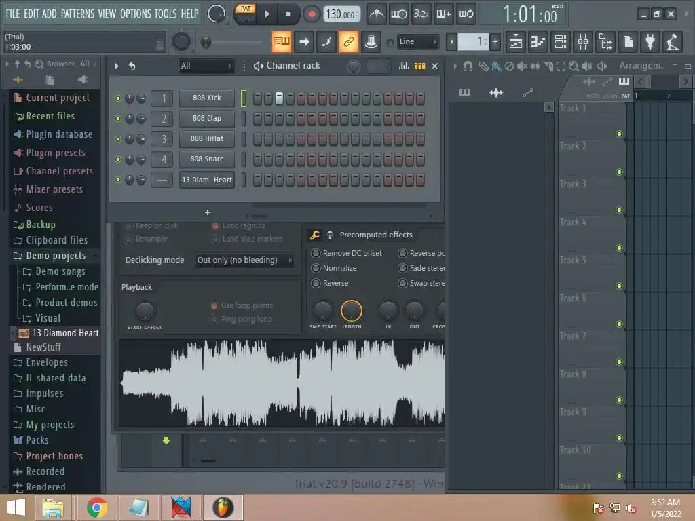This screenshot has width=695, height=521.
Task: Click the 808 Snare channel button
Action: (206, 159)
